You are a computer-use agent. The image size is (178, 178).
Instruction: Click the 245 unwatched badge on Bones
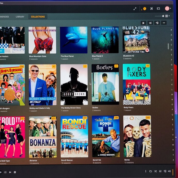[148, 118]
